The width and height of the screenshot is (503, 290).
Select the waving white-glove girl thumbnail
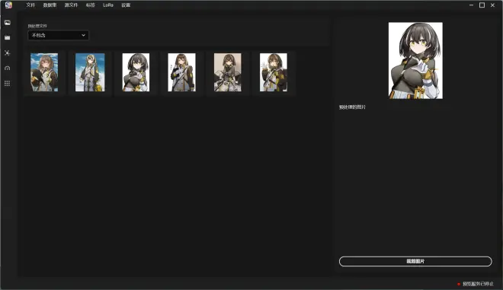tap(274, 72)
